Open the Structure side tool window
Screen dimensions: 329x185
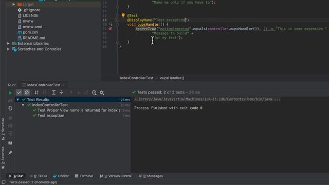pyautogui.click(x=3, y=129)
